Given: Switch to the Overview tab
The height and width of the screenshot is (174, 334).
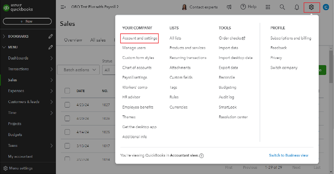Looking at the screenshot, I should coord(73,40).
